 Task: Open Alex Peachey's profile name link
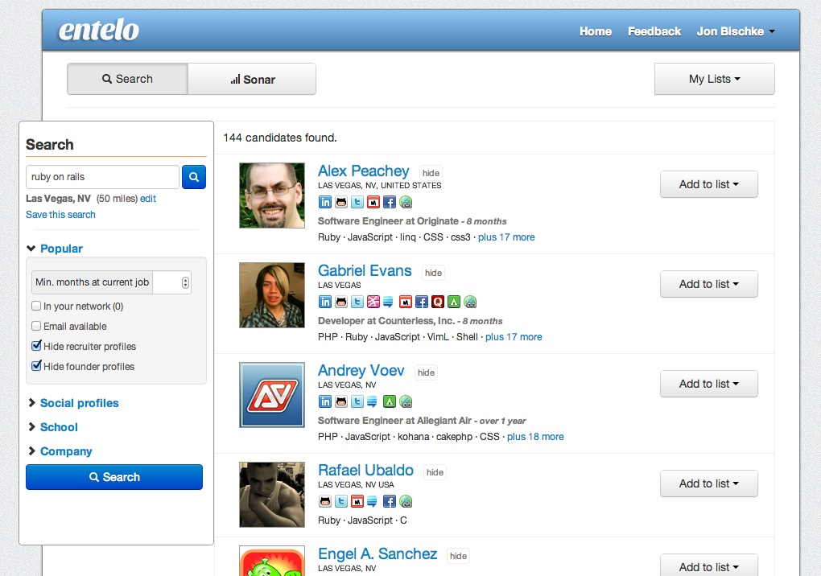pos(363,171)
